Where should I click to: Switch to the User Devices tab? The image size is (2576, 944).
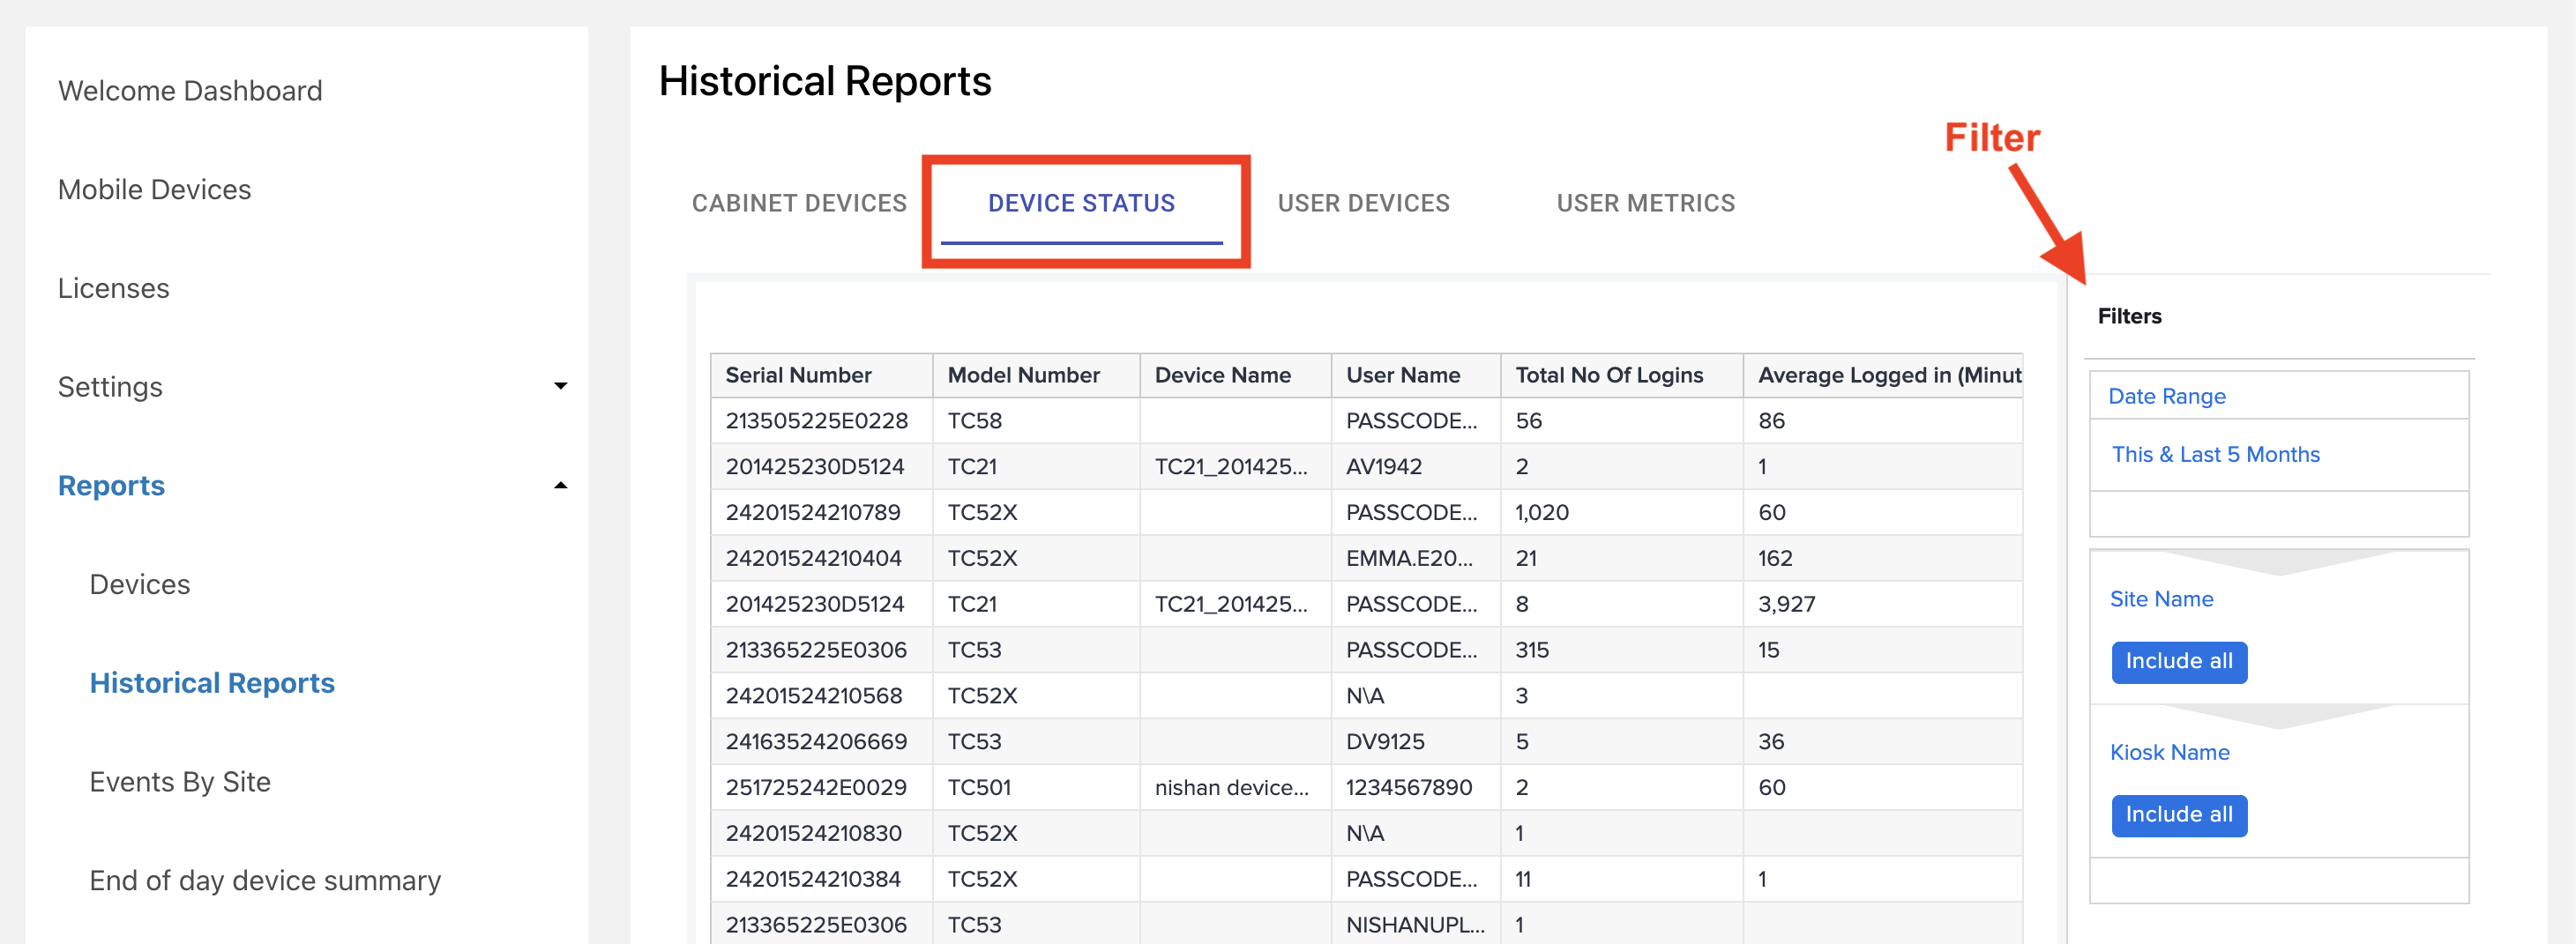[x=1363, y=203]
